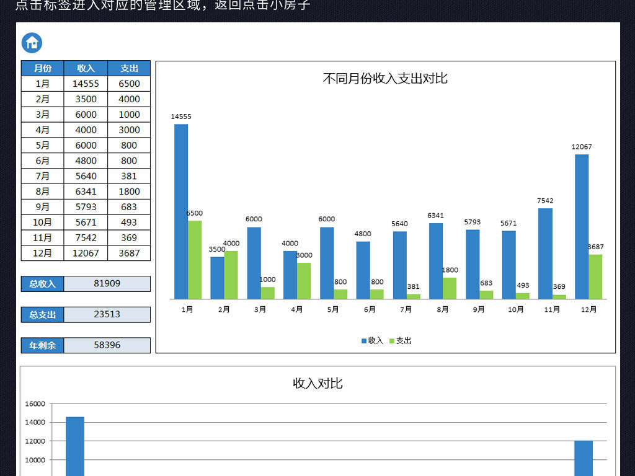Click the 8月 income cell 6341
This screenshot has width=635, height=476.
coord(86,192)
